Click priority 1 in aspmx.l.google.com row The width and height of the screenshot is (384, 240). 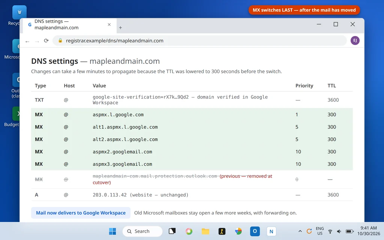pos(297,115)
